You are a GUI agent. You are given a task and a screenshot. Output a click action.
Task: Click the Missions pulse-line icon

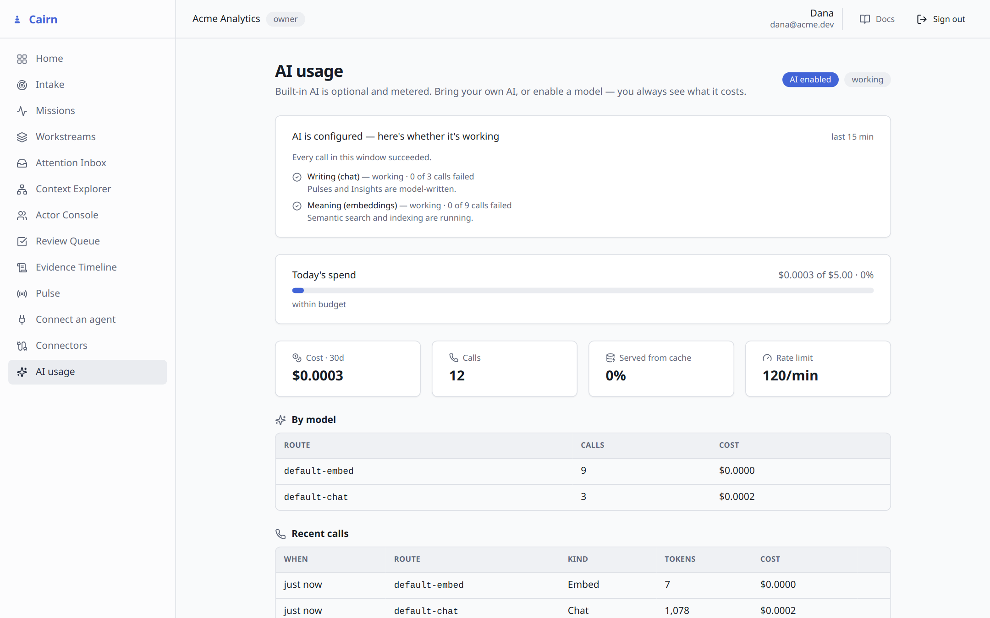click(22, 111)
